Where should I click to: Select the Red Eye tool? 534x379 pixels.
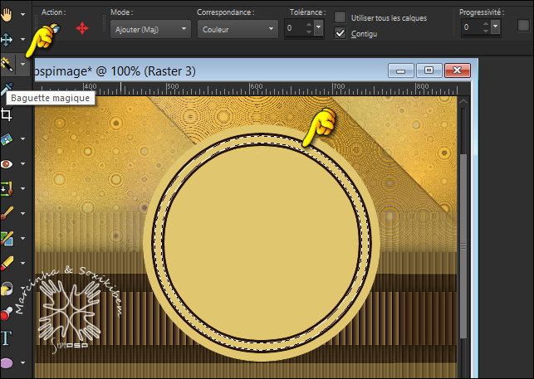[7, 163]
